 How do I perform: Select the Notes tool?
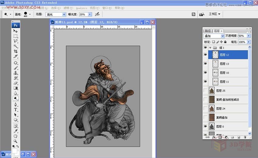pos(15,126)
